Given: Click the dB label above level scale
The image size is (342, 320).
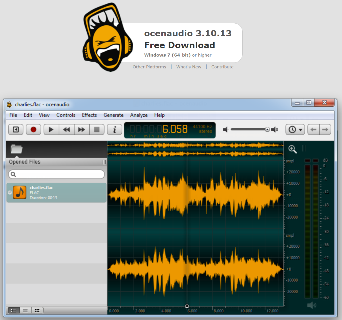Looking at the screenshot, I should coord(325,160).
